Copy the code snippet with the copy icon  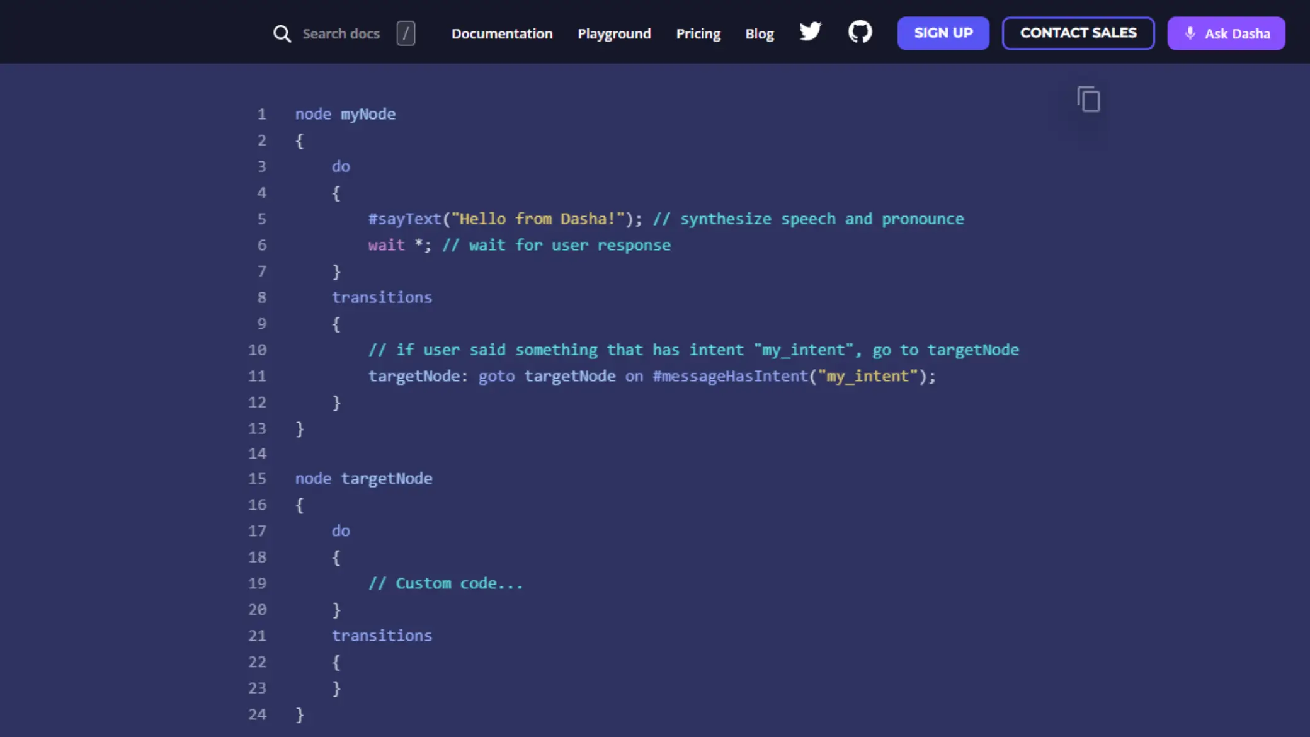(x=1088, y=100)
